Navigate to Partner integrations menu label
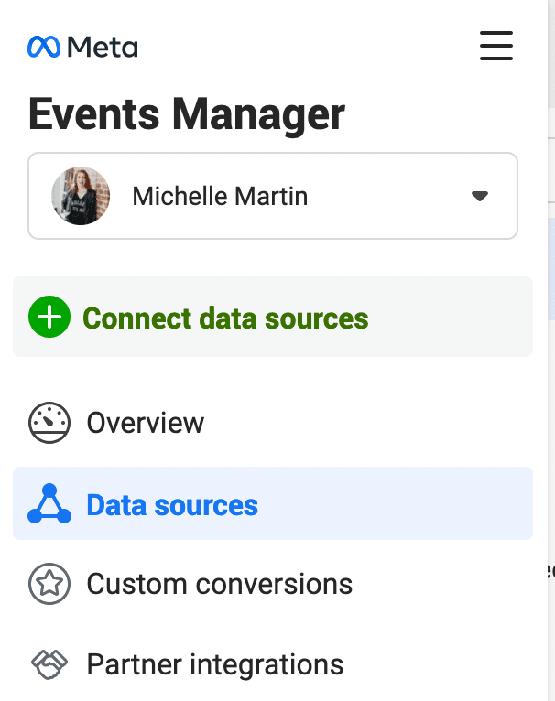 [x=215, y=663]
